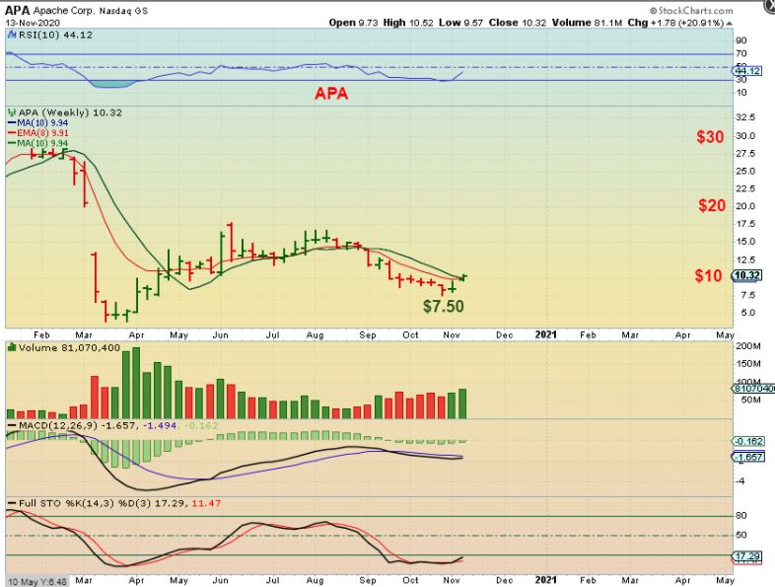Click the RSI(10) 44.12 panel label
Viewport: 775px width, 587px height.
[55, 36]
